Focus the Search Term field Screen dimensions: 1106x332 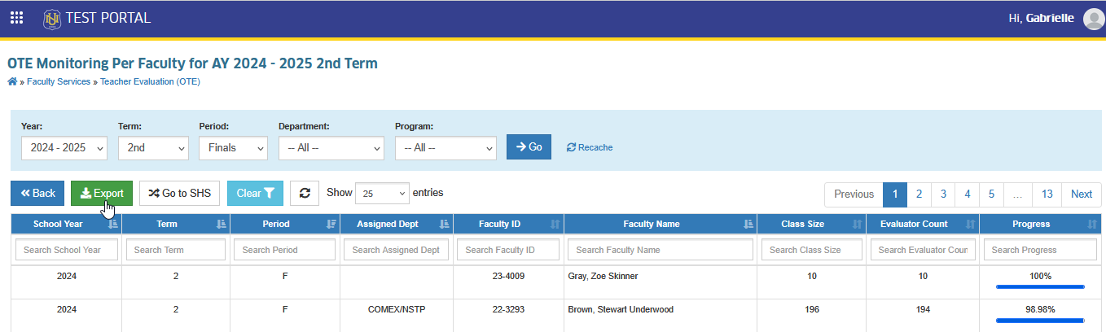pyautogui.click(x=176, y=250)
